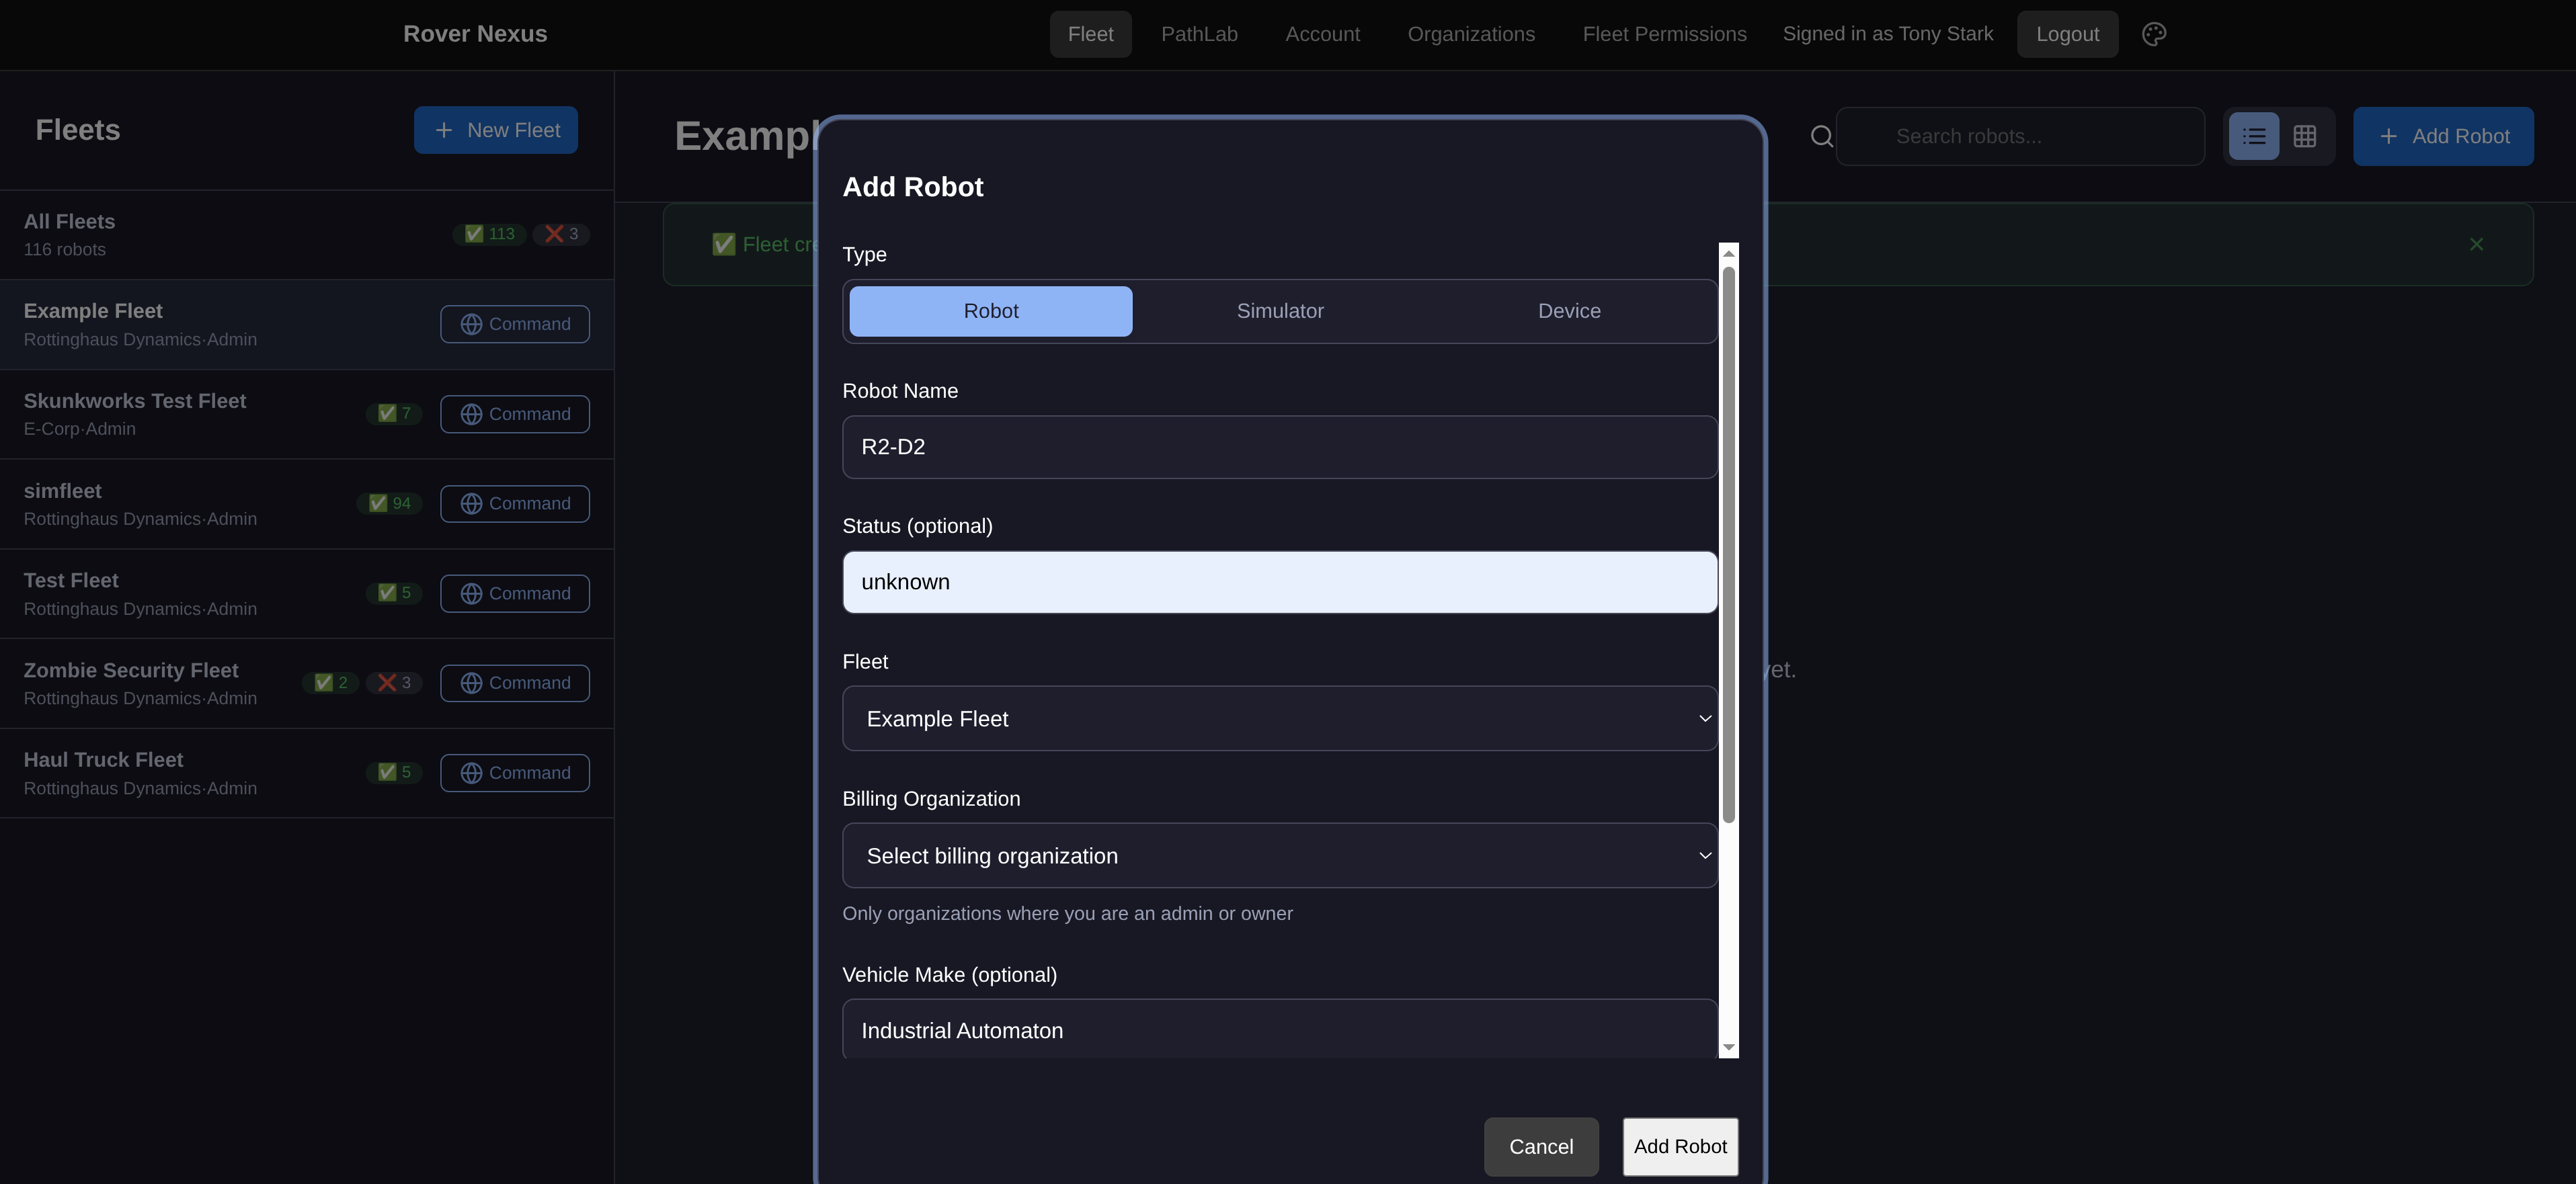Select Haul Truck Fleet in the sidebar

point(306,773)
